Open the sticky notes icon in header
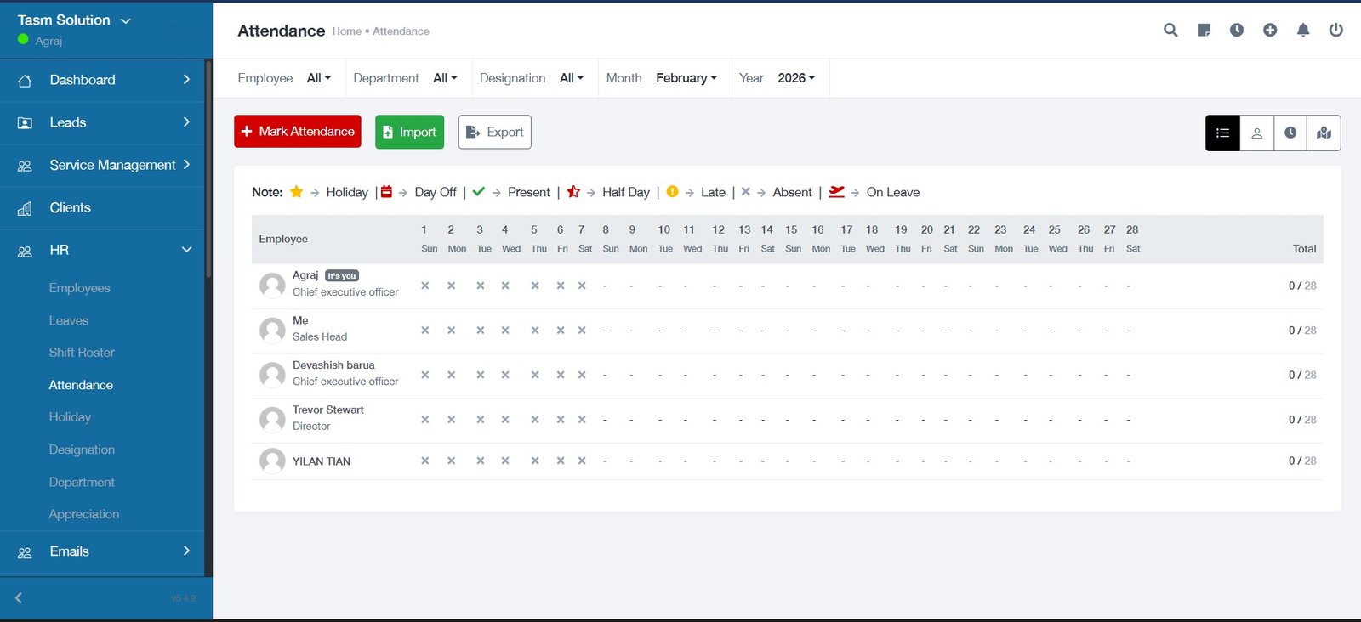Image resolution: width=1361 pixels, height=622 pixels. (x=1204, y=31)
